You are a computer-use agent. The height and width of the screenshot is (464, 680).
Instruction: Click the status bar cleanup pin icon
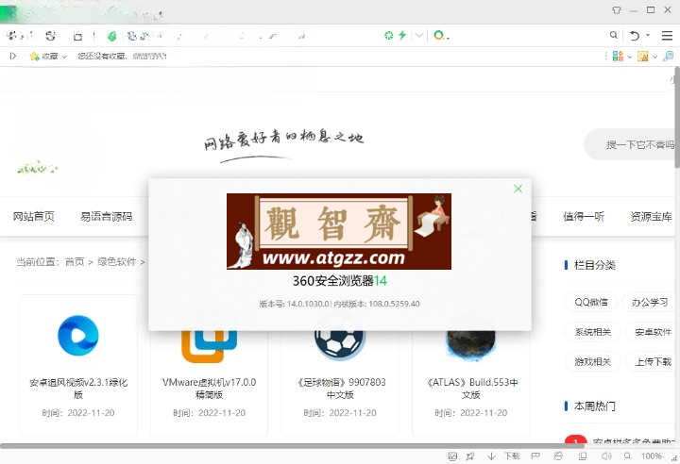(470, 456)
